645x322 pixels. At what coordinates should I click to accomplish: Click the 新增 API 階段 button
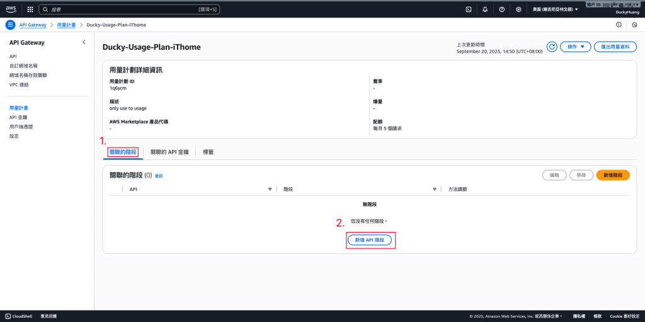tap(369, 239)
